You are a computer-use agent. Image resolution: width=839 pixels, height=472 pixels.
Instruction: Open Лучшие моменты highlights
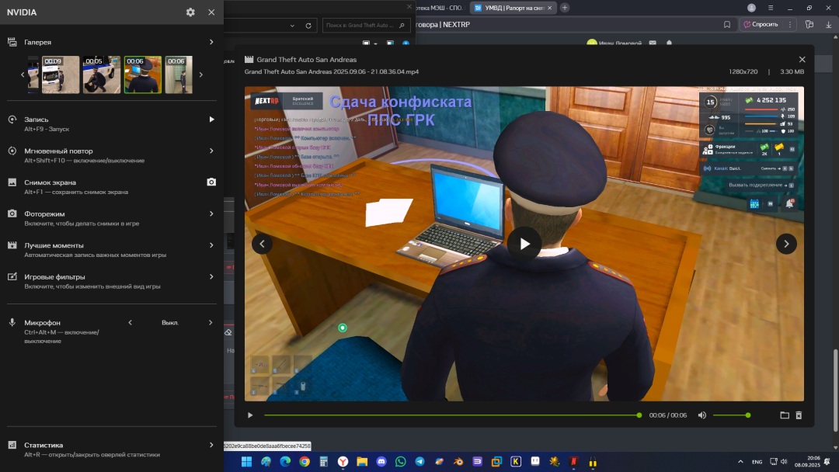click(x=54, y=245)
